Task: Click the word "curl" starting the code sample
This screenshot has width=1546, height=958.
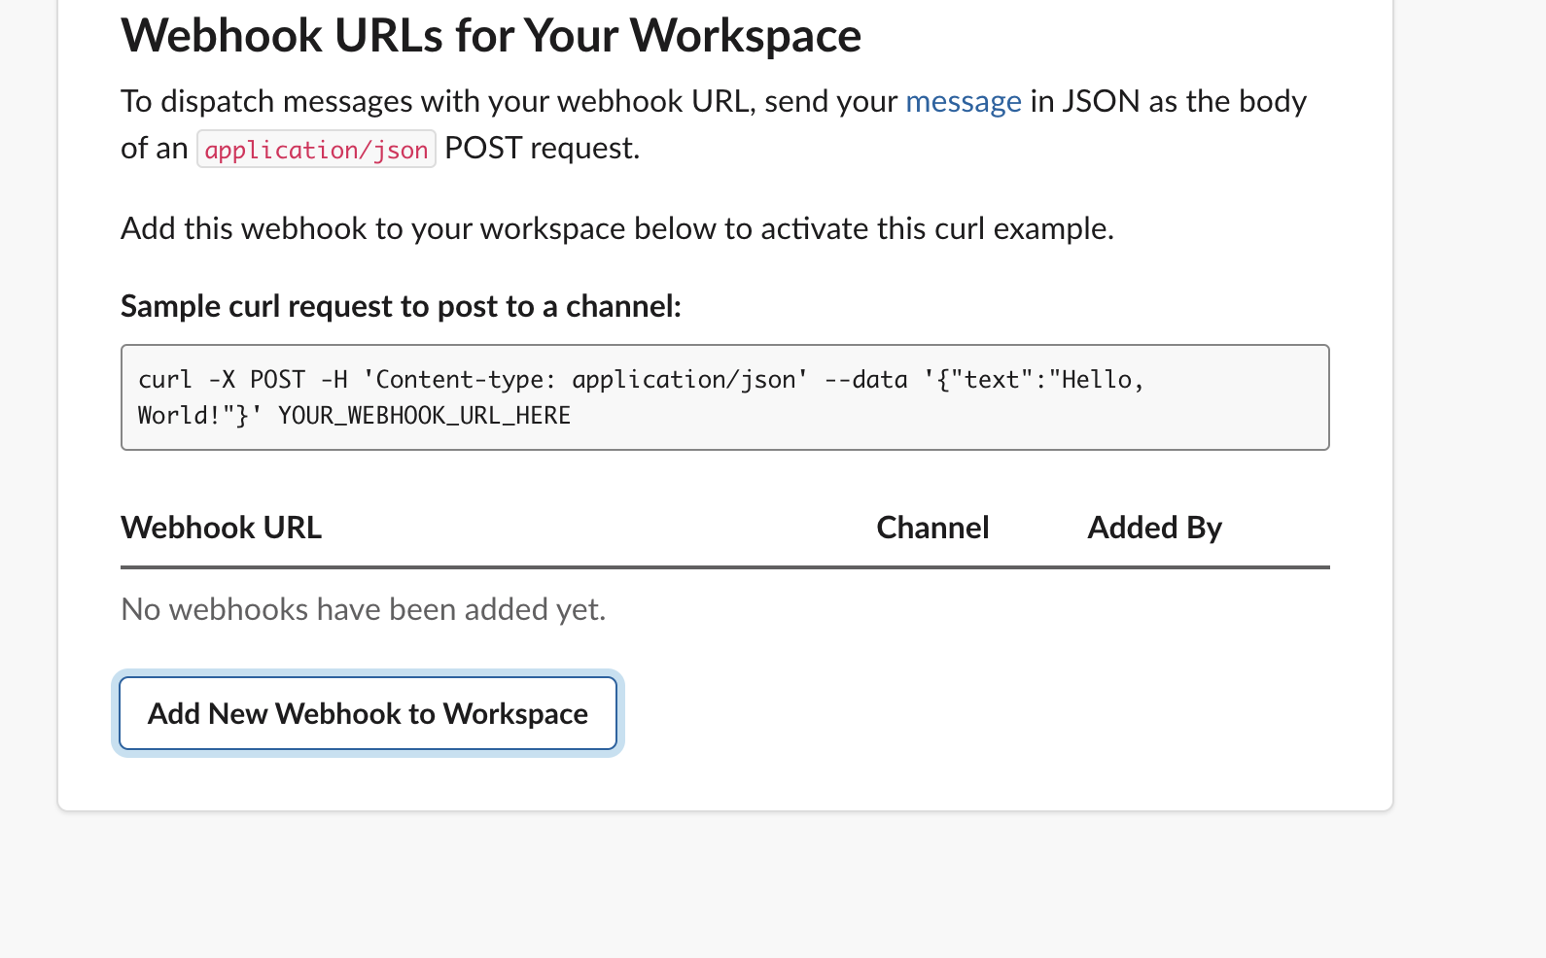Action: tap(165, 380)
